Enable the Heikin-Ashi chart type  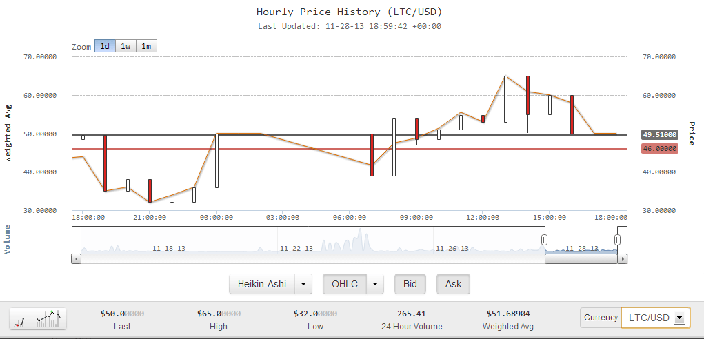261,284
